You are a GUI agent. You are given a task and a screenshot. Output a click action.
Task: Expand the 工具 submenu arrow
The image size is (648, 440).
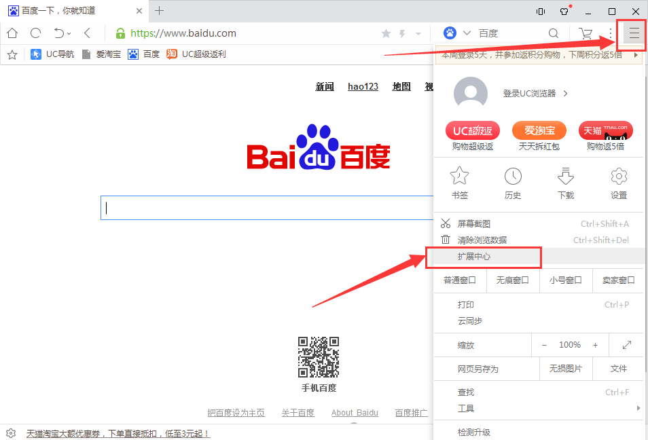pos(639,409)
